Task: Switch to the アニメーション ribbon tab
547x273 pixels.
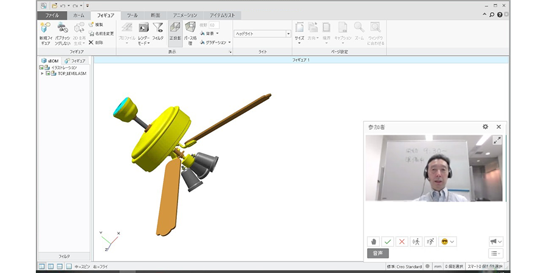Action: (185, 15)
